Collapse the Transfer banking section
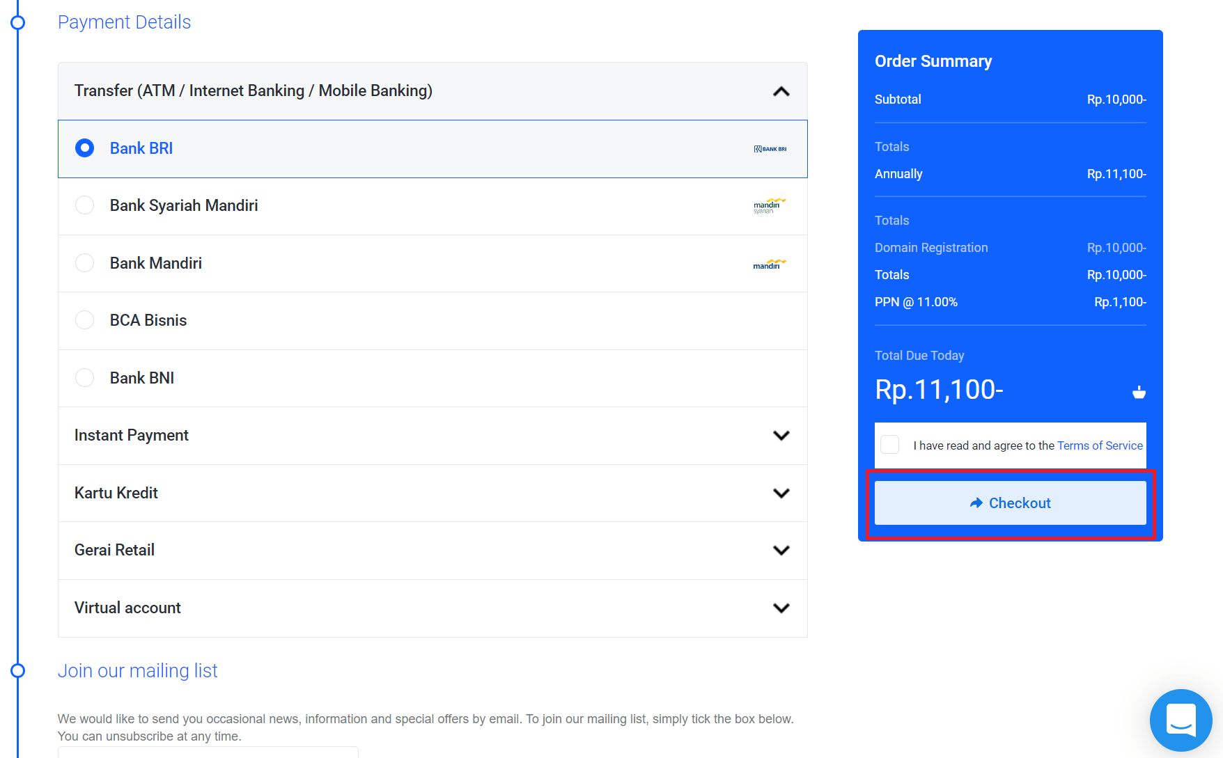Image resolution: width=1223 pixels, height=758 pixels. (x=781, y=91)
